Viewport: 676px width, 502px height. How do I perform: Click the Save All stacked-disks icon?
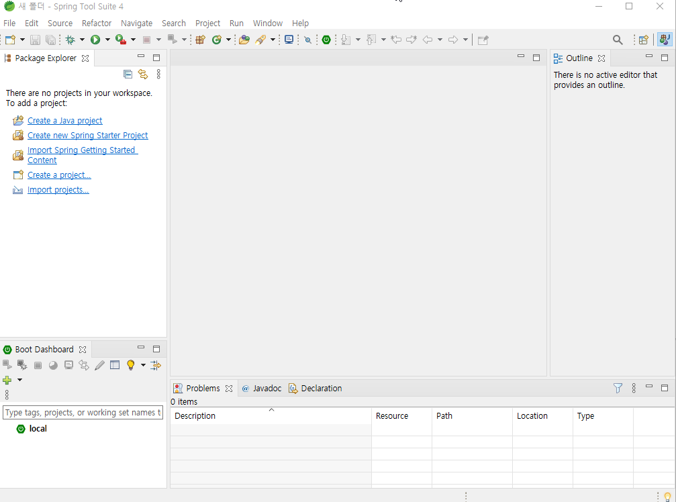click(x=51, y=40)
